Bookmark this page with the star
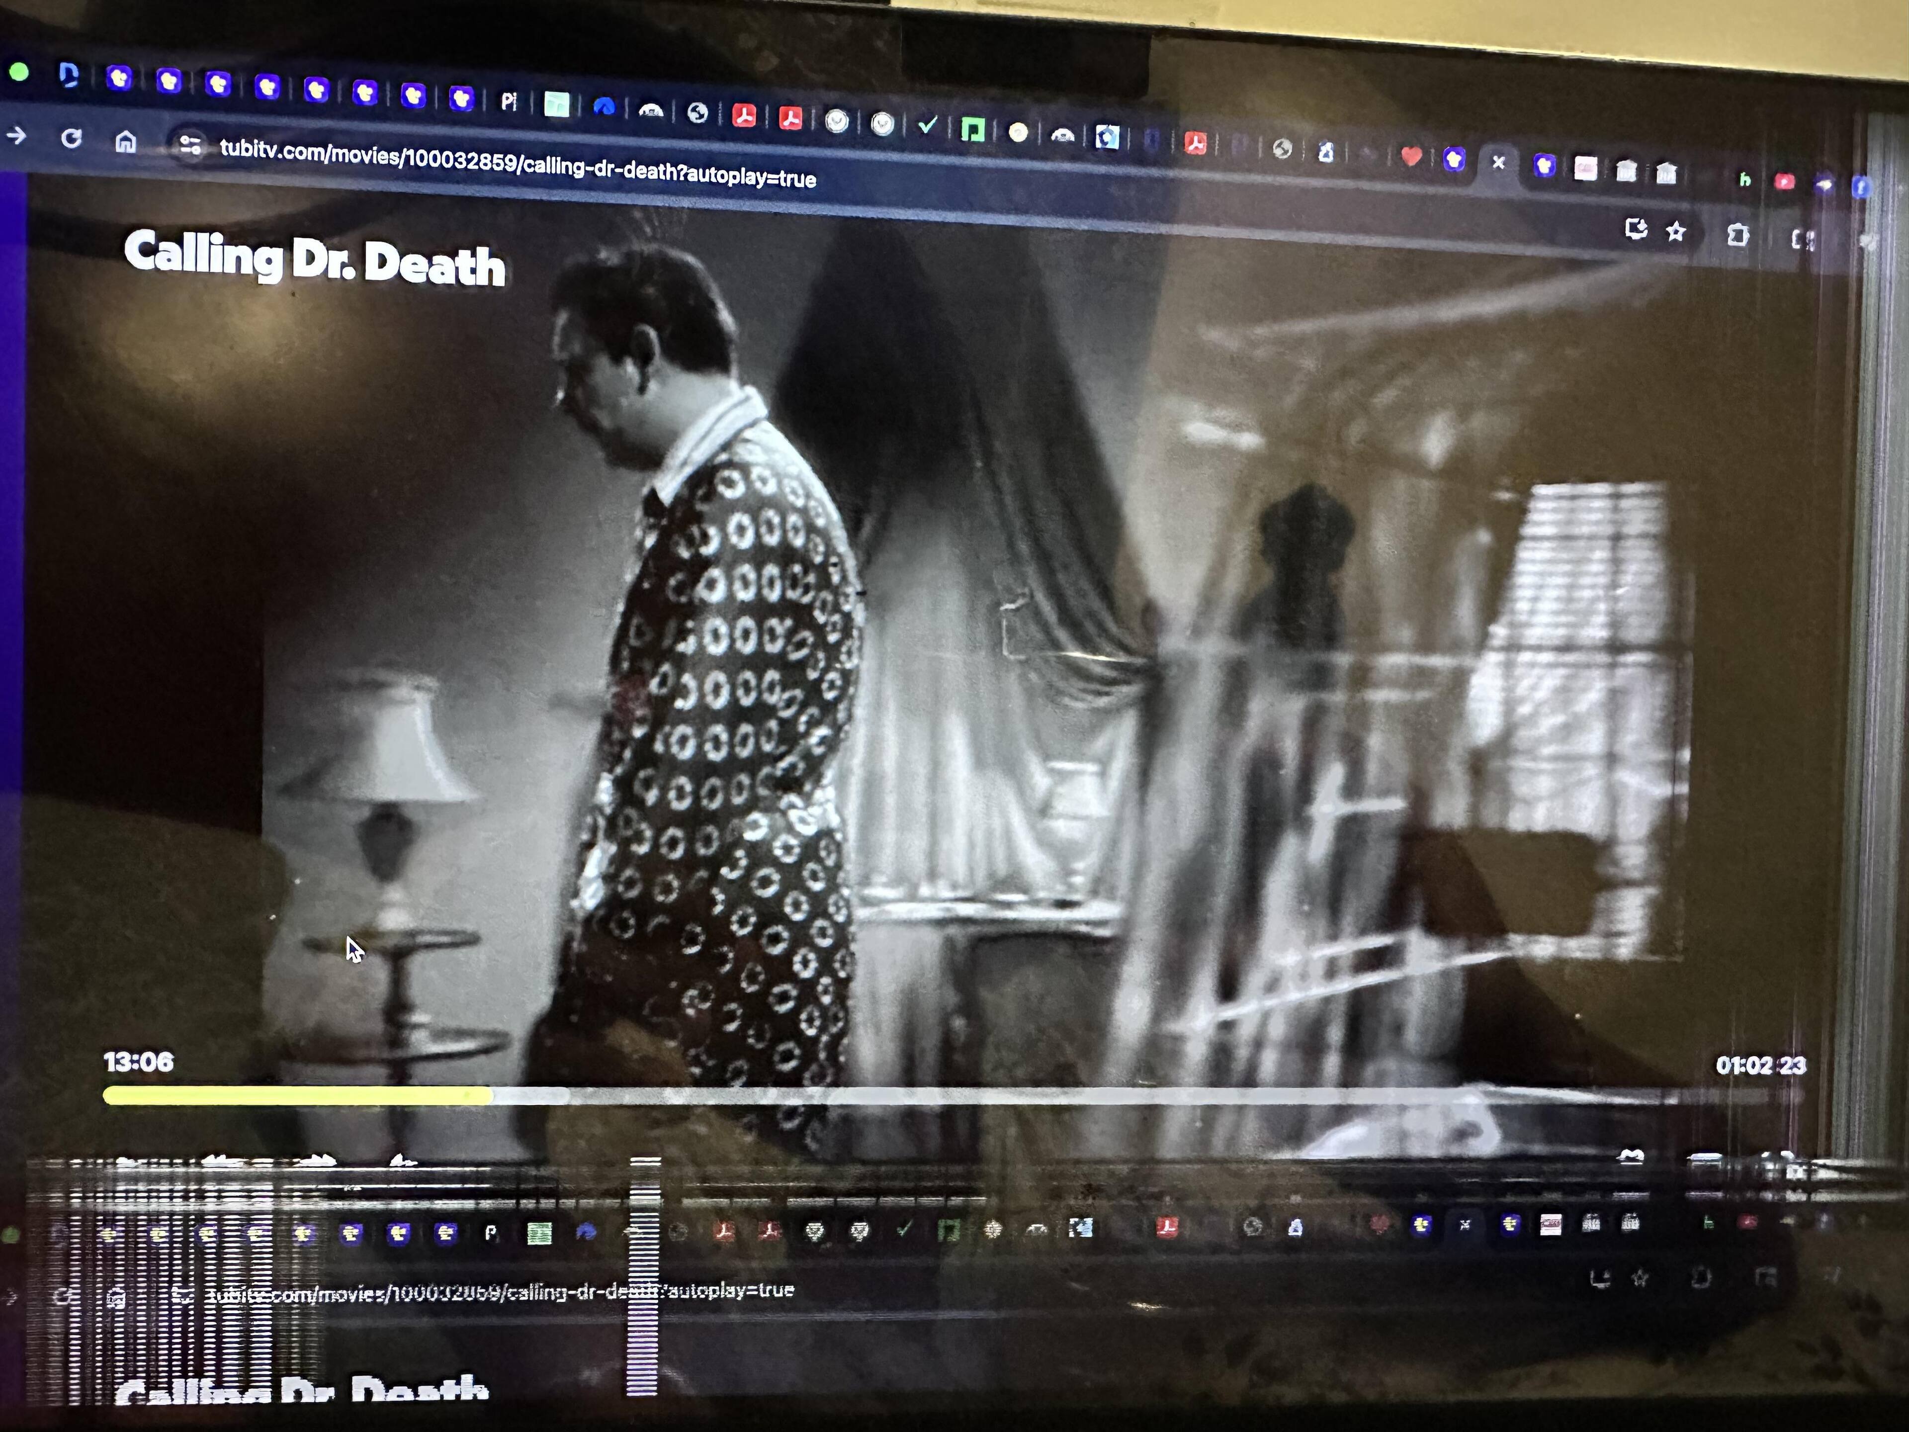 click(x=1675, y=231)
